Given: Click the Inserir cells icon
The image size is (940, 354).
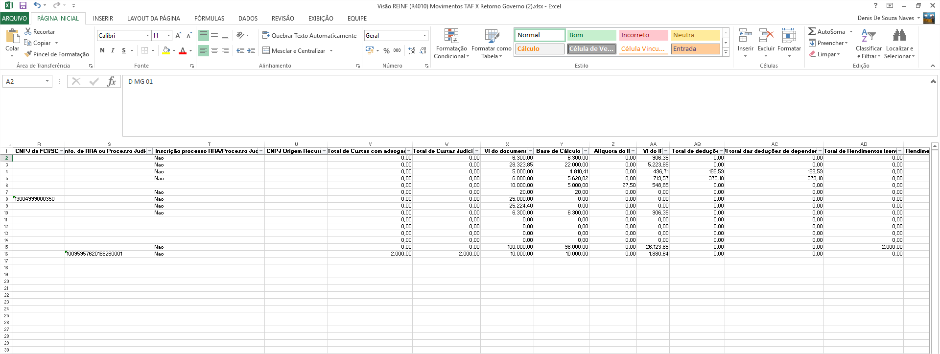Looking at the screenshot, I should coord(745,36).
